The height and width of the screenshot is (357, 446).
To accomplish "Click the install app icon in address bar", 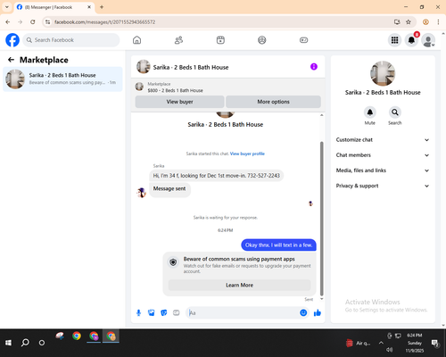I will pyautogui.click(x=397, y=22).
